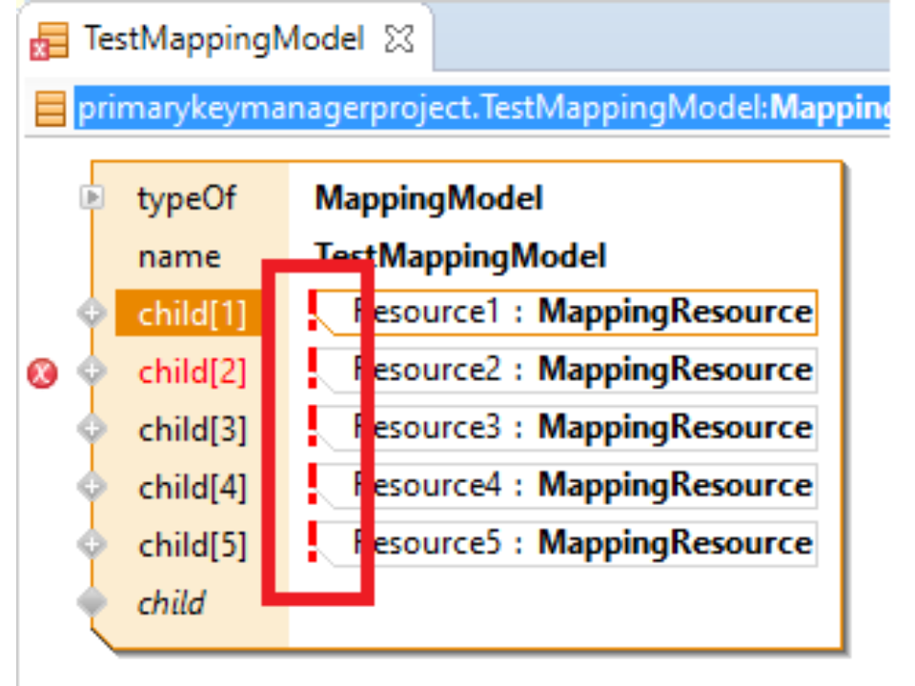This screenshot has width=915, height=686.
Task: Click the plus icon beside child[2]
Action: (92, 372)
